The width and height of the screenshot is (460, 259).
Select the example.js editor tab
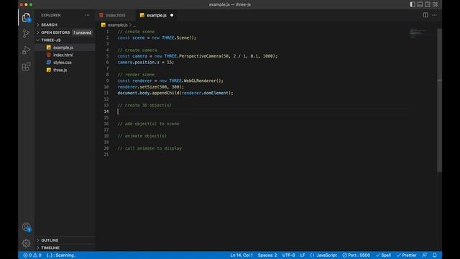click(157, 15)
